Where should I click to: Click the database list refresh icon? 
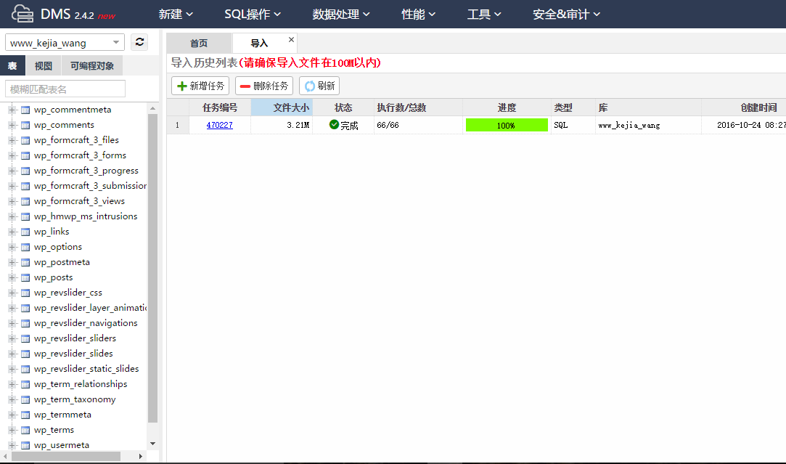coord(139,42)
